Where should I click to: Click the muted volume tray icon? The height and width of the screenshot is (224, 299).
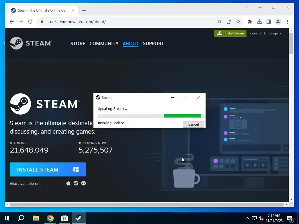click(261, 218)
